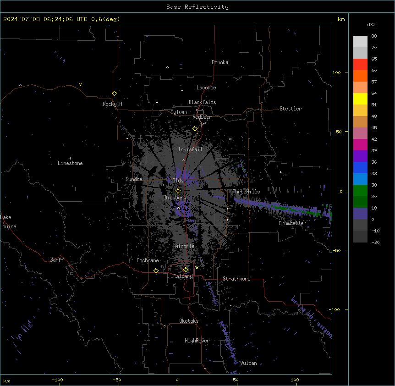Screen dimensions: 395x386
Task: Click the ThreeHills label
Action: point(246,192)
